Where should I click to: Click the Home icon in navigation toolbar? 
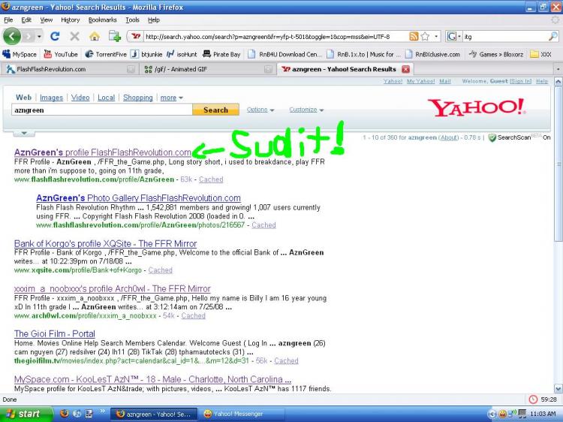point(95,36)
